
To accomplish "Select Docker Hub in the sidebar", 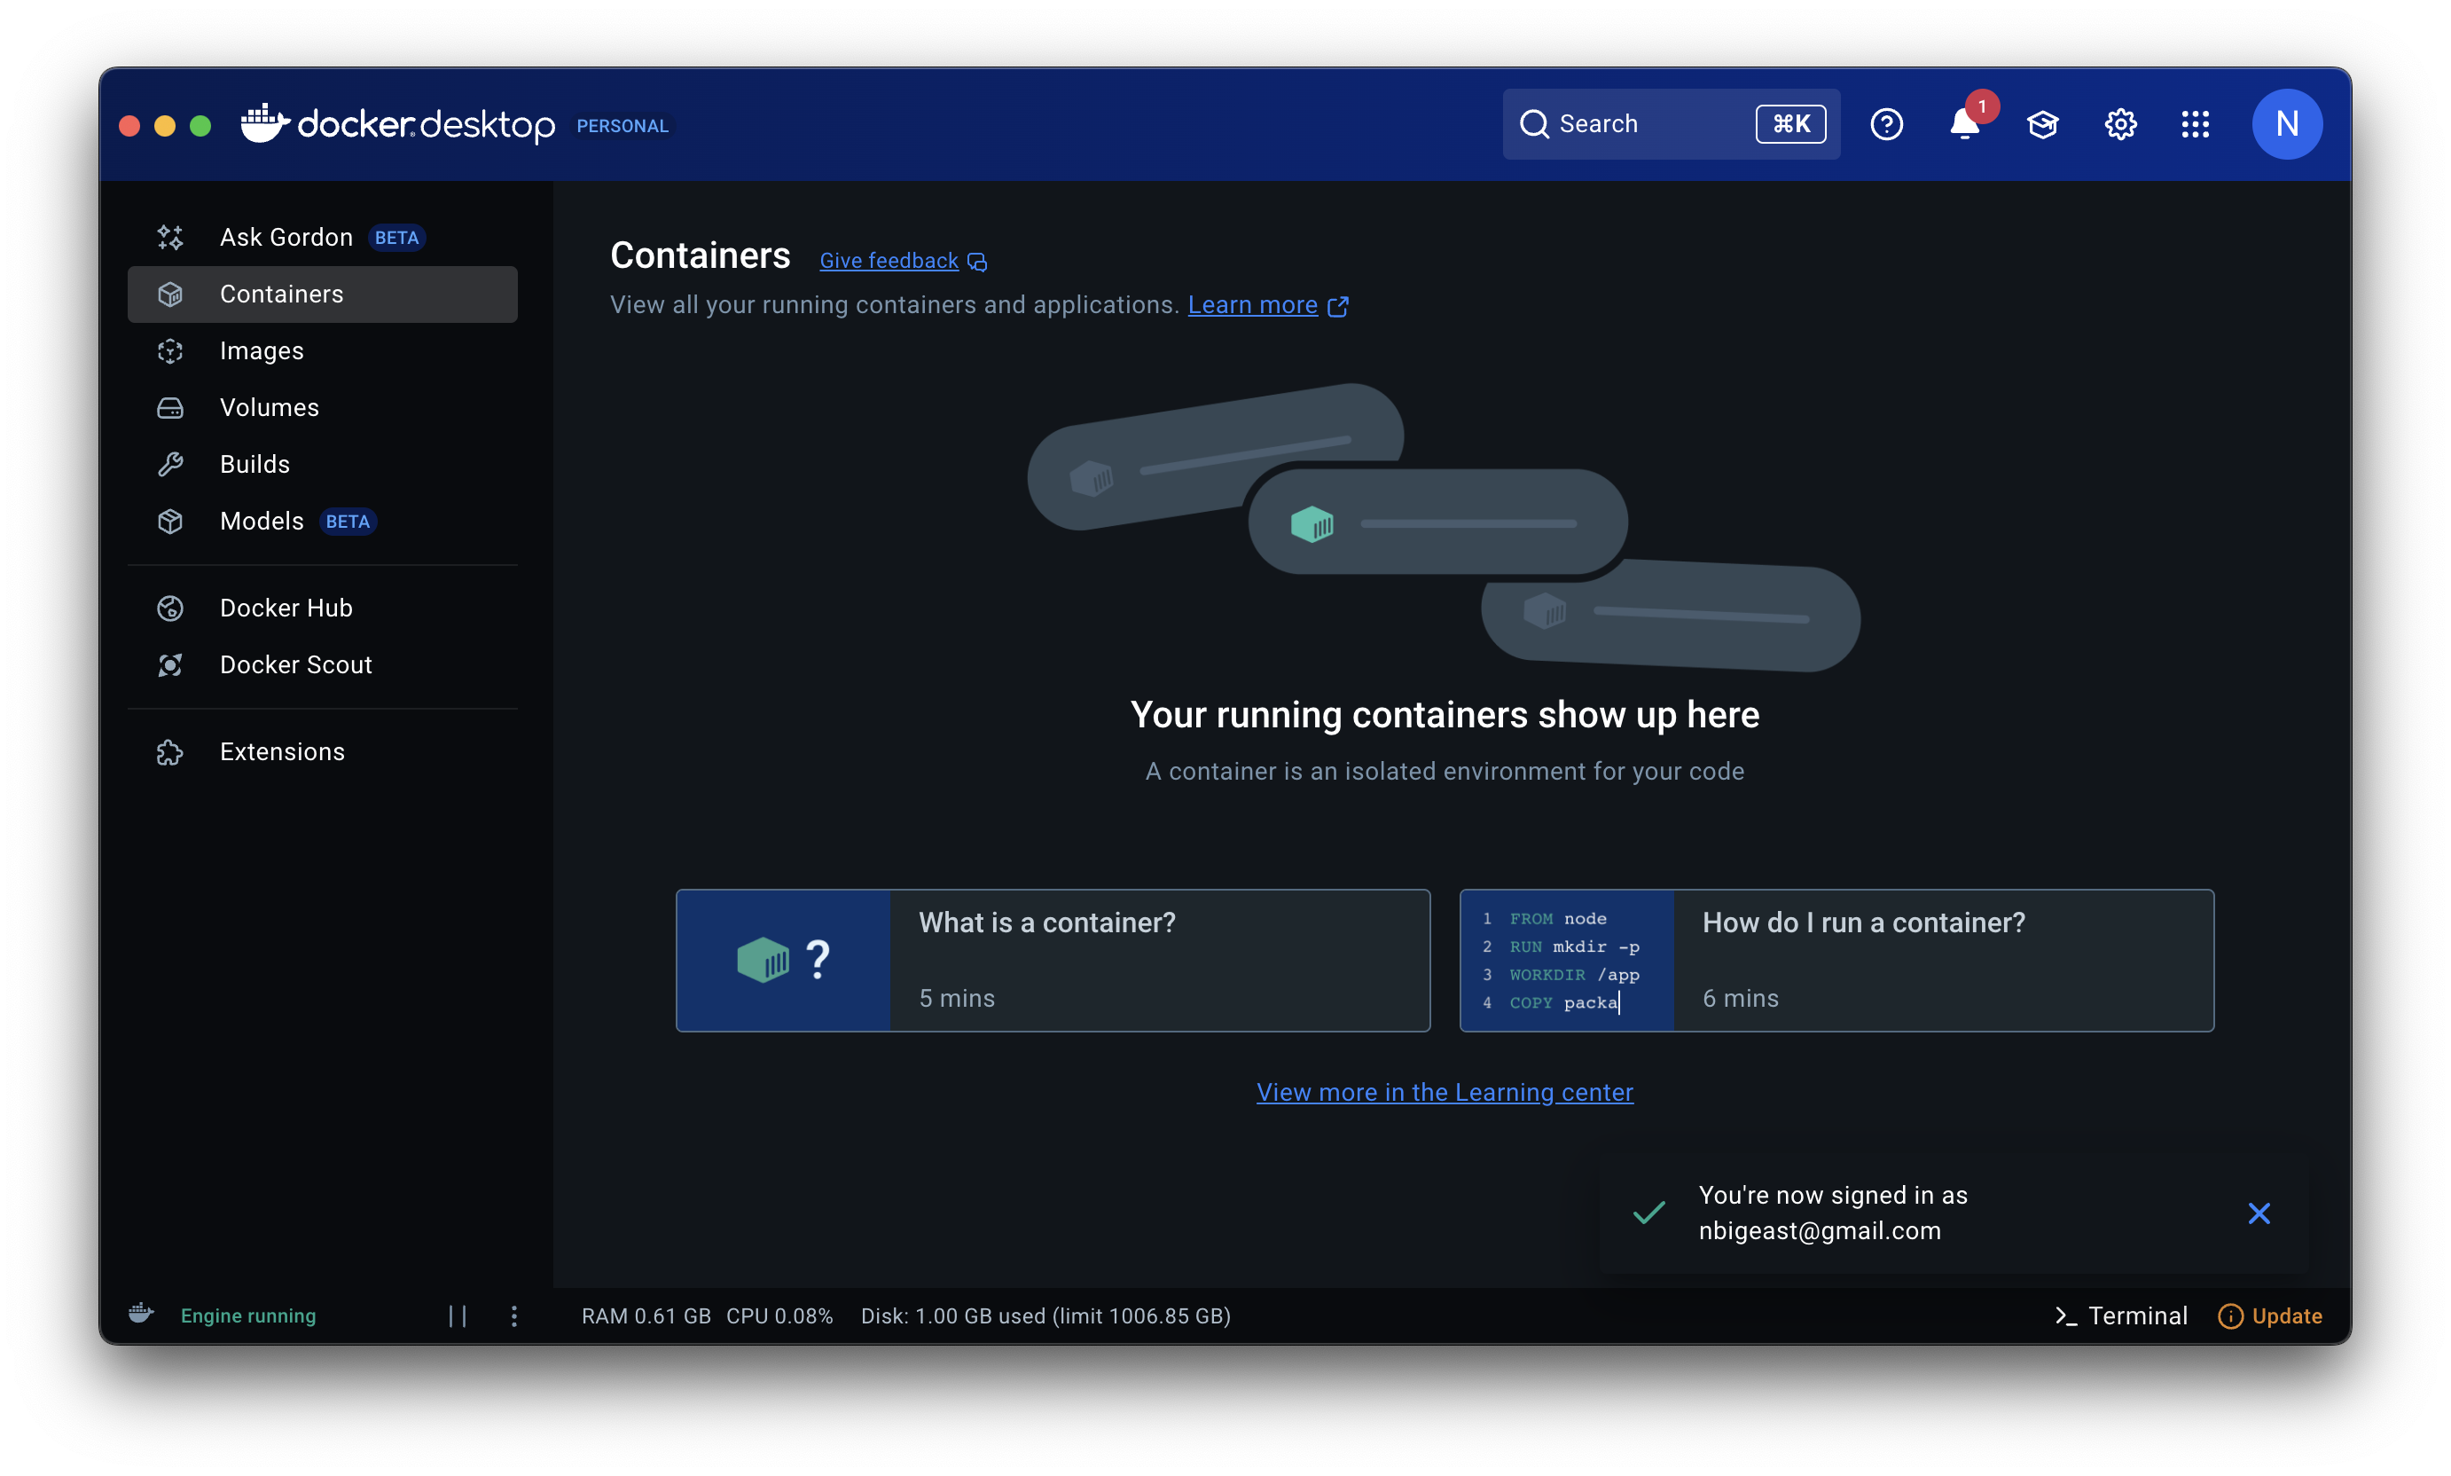I will pos(322,607).
